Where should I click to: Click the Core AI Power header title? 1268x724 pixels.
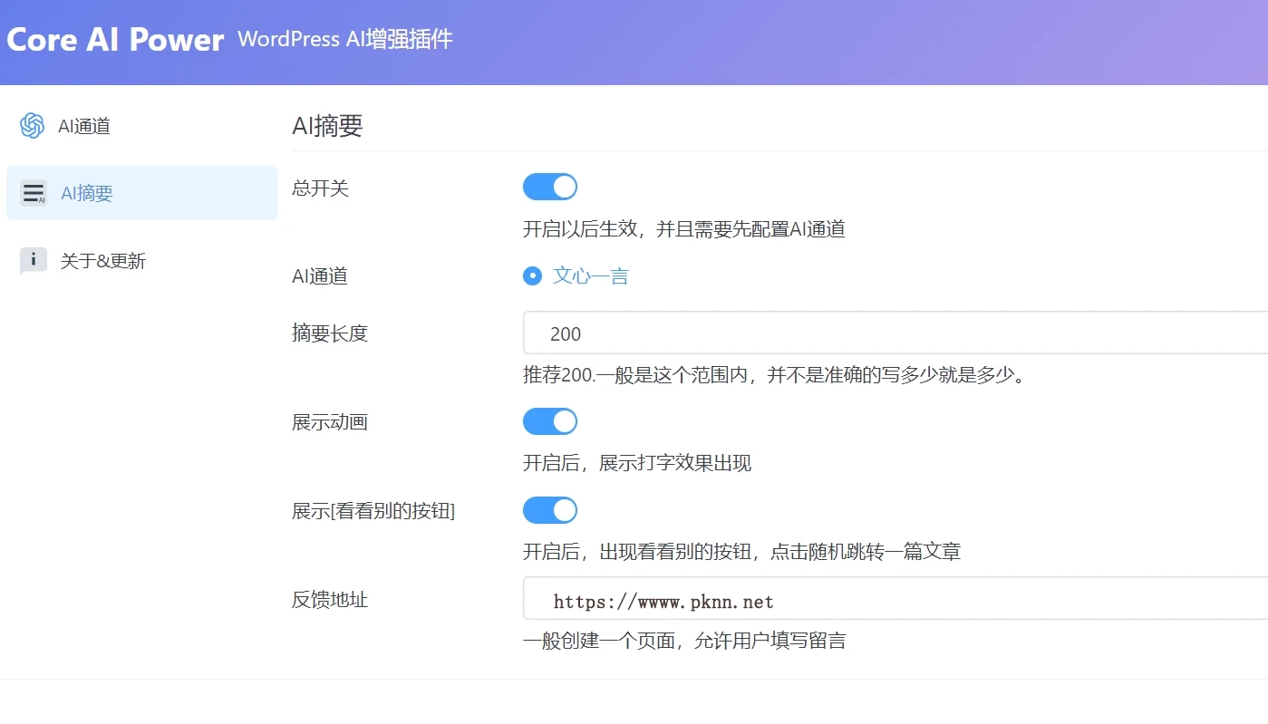115,40
